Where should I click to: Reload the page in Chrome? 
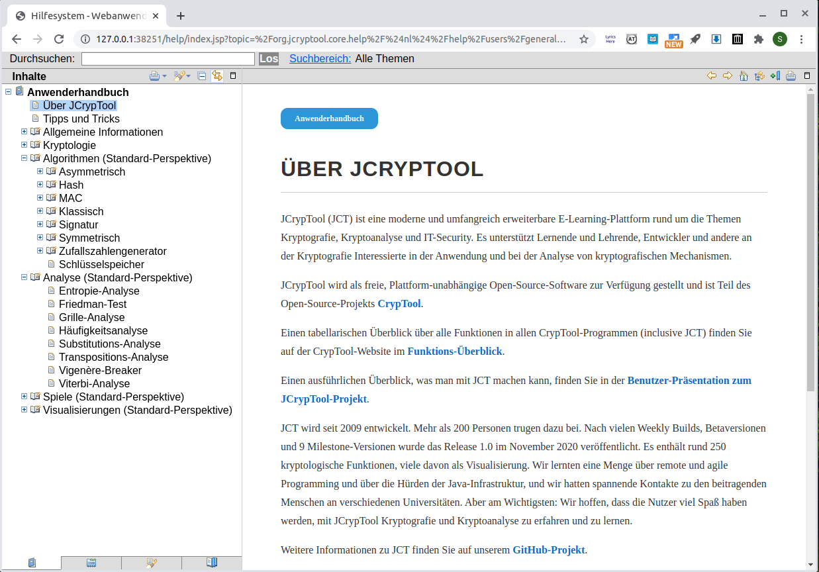point(59,39)
